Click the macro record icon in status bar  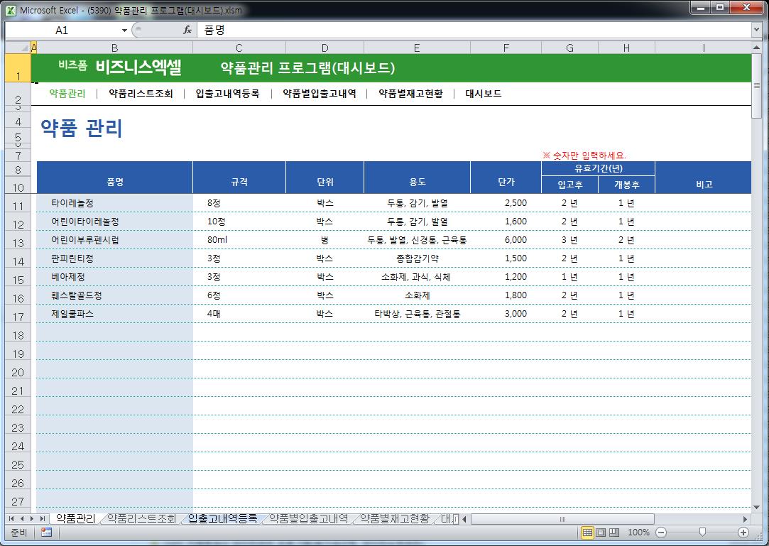point(46,533)
